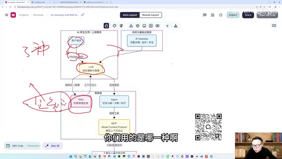Click the Mermaid logo
Image resolution: width=282 pixels, height=159 pixels.
[x=13, y=15]
